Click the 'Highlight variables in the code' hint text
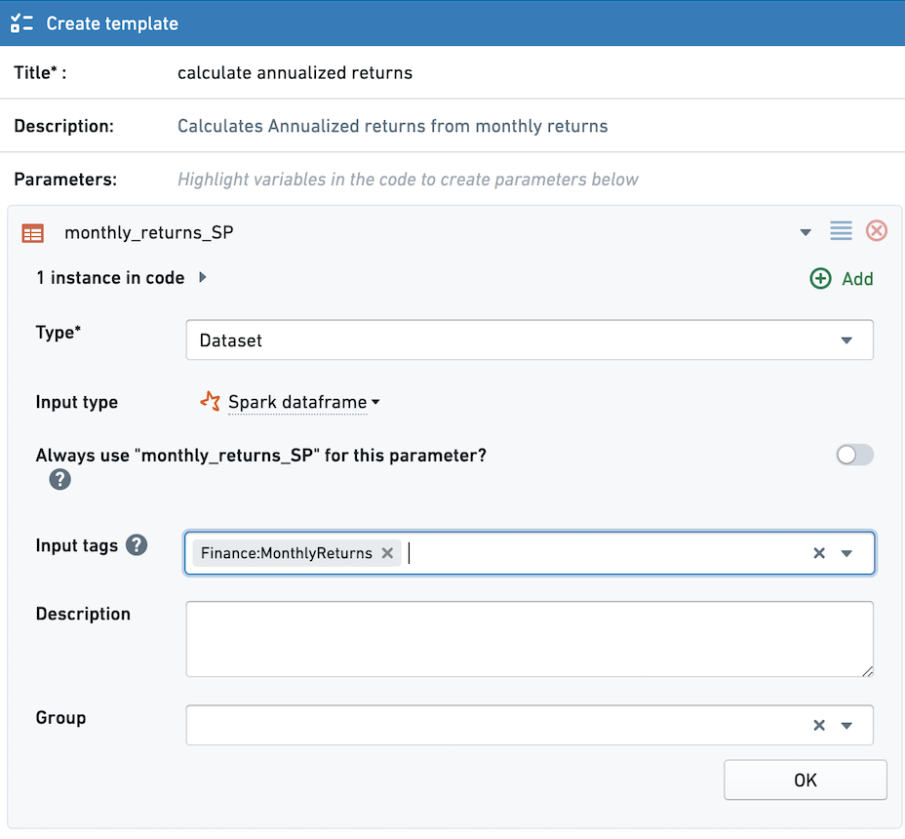 click(408, 180)
